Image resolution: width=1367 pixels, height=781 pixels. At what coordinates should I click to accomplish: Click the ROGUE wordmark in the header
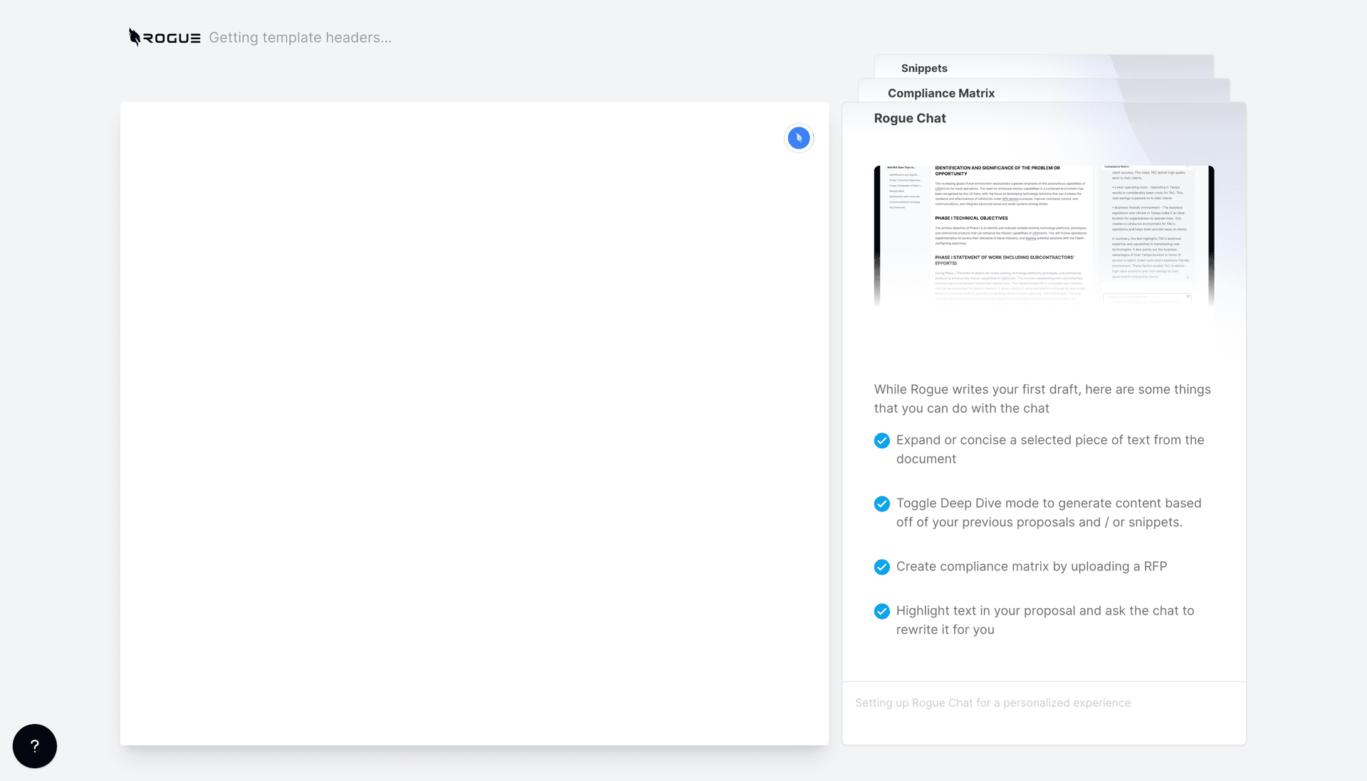[172, 38]
